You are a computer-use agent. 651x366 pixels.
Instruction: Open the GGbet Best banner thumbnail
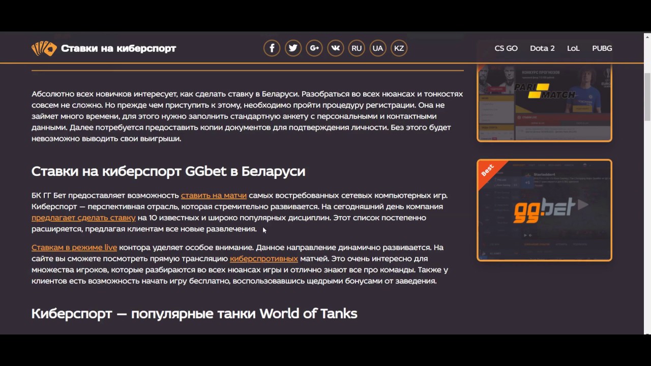coord(544,210)
